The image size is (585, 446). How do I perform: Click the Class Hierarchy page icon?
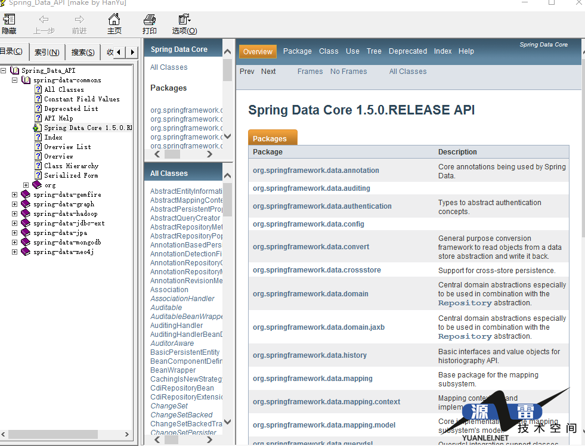[x=38, y=166]
